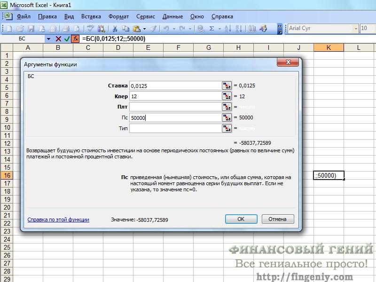
Task: Click the Permission toolbar icon
Action: [42, 29]
